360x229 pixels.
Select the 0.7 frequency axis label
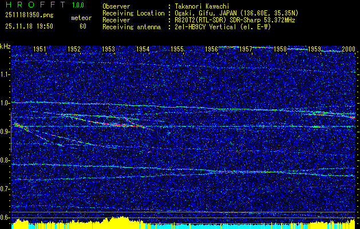pyautogui.click(x=5, y=188)
